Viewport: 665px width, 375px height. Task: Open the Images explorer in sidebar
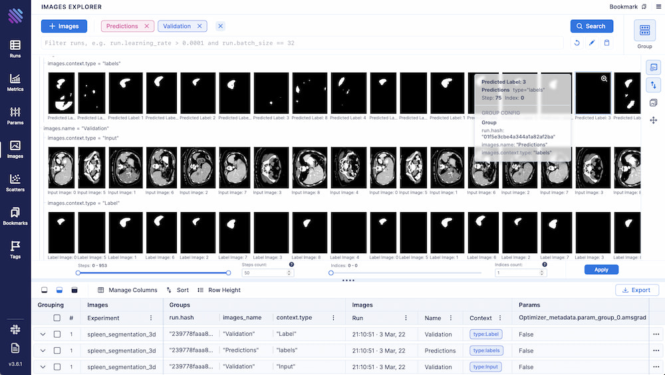pos(15,150)
